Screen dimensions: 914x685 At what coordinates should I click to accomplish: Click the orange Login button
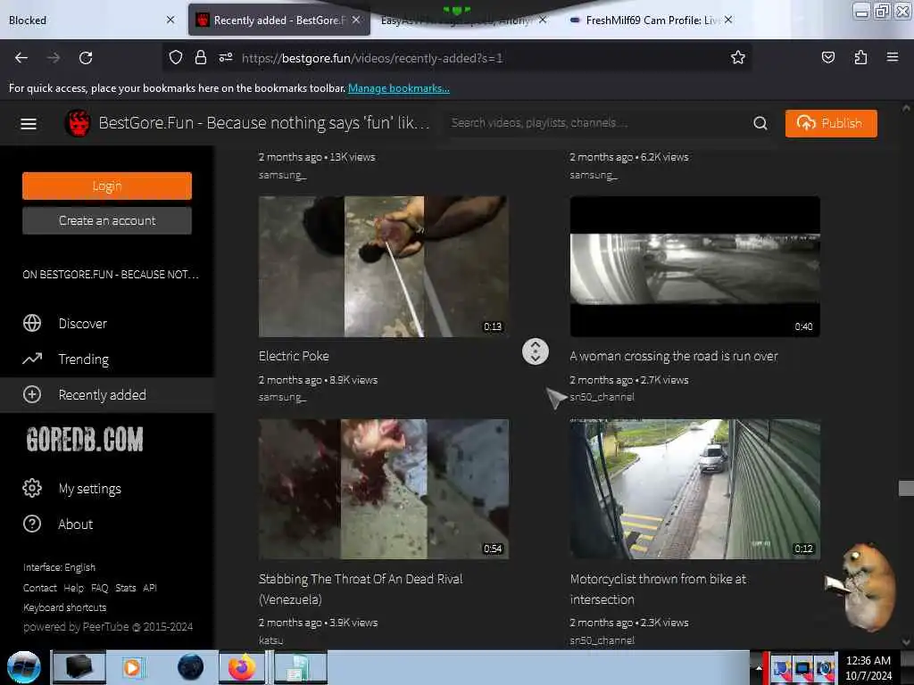[107, 186]
